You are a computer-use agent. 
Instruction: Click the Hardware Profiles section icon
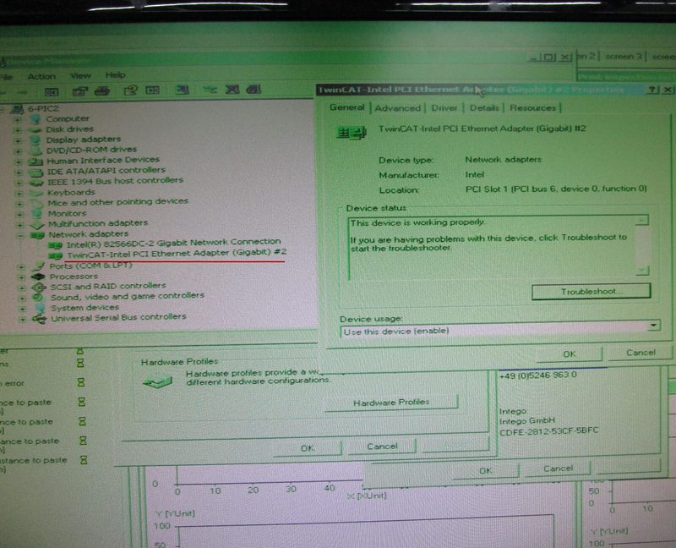(x=158, y=381)
